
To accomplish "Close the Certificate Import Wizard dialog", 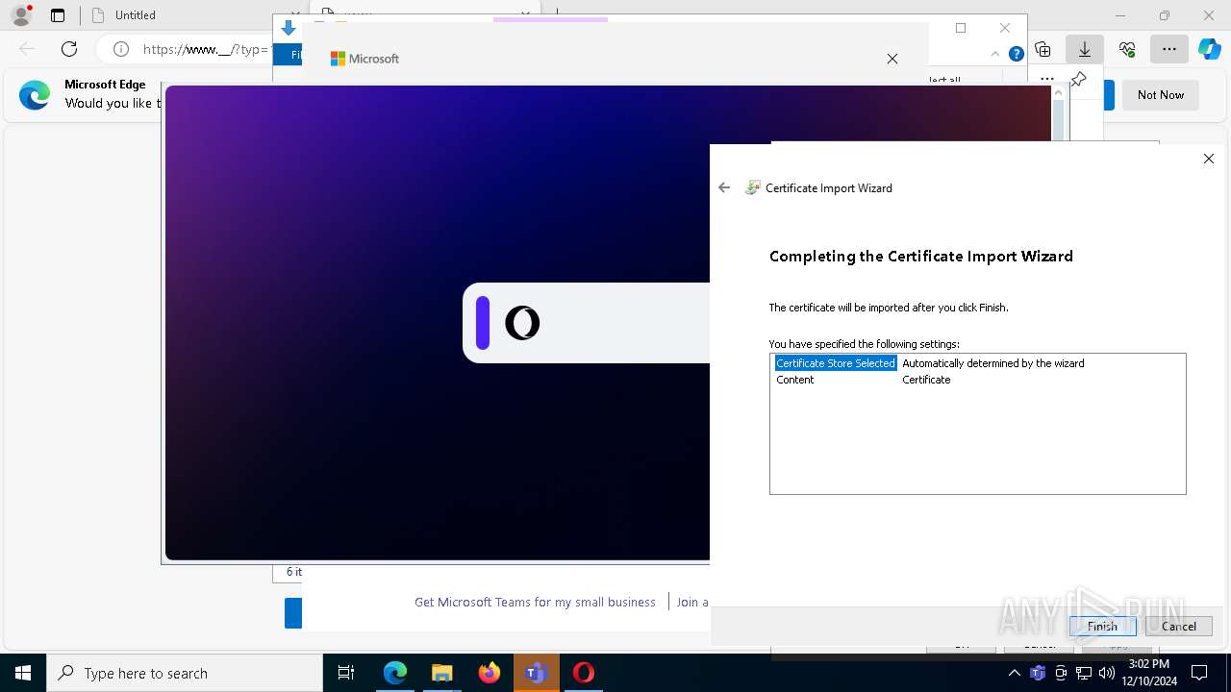I will pos(1209,159).
